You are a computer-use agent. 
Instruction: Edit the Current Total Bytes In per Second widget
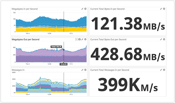(x=161, y=9)
